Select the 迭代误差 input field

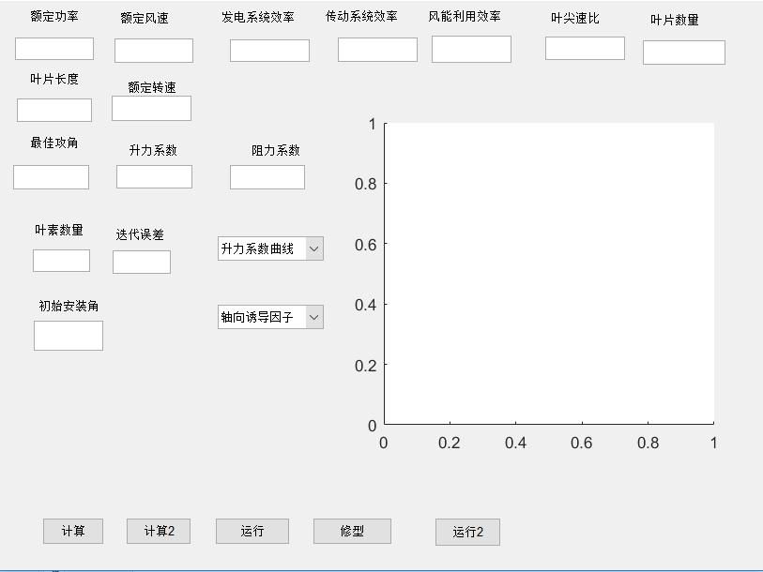142,263
